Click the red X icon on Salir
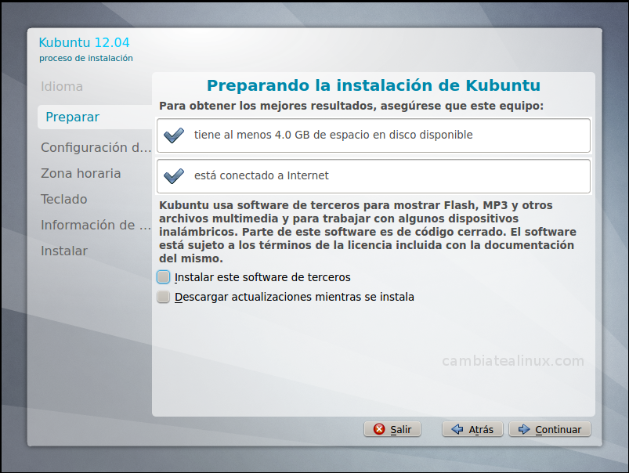This screenshot has width=629, height=473. pos(379,429)
